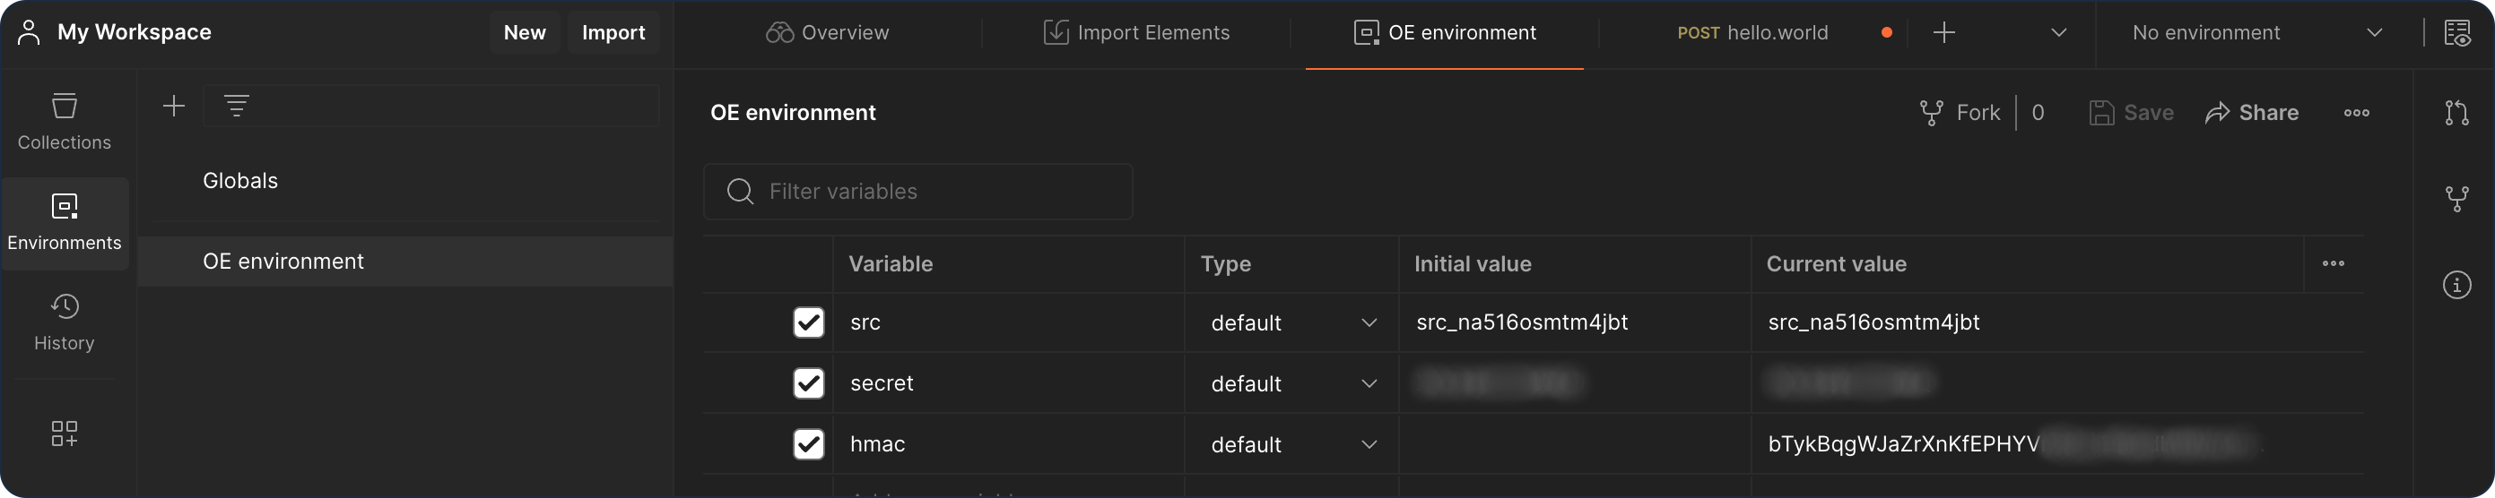Click the configure workspace sidebar grid icon

(64, 434)
